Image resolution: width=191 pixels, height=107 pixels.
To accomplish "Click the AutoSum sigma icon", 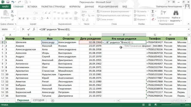I will [153, 11].
